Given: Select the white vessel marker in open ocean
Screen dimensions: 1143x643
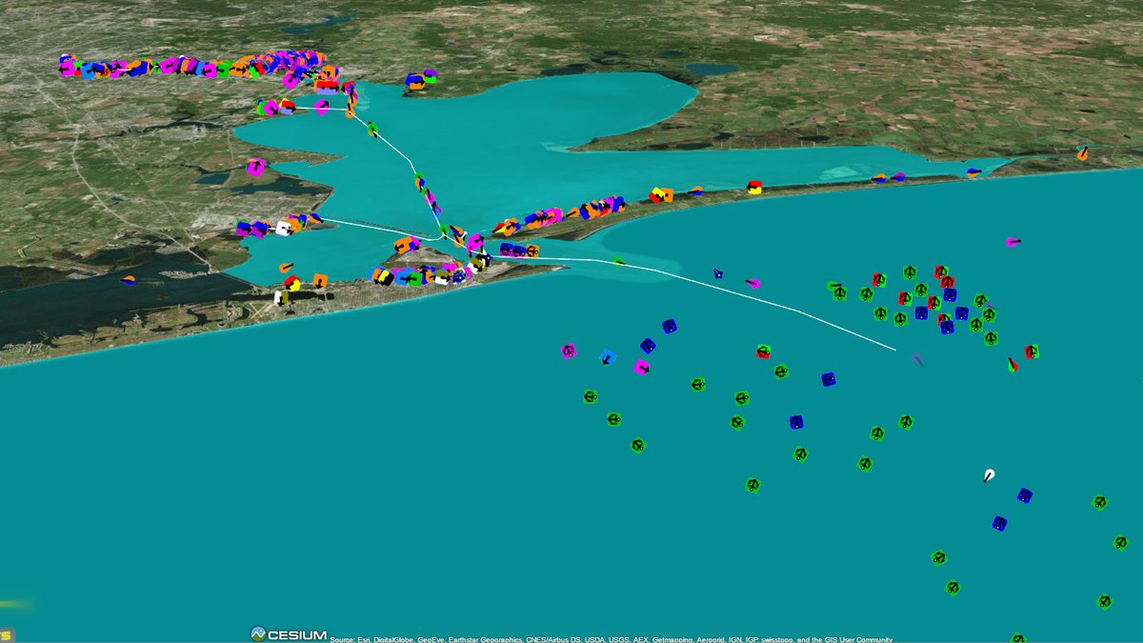Looking at the screenshot, I should tap(989, 475).
